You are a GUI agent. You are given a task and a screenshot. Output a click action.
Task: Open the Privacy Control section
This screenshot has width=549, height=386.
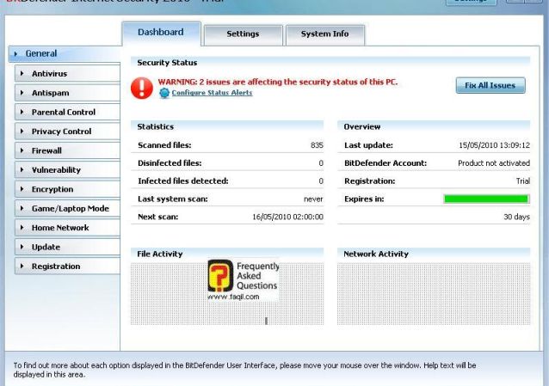[68, 132]
